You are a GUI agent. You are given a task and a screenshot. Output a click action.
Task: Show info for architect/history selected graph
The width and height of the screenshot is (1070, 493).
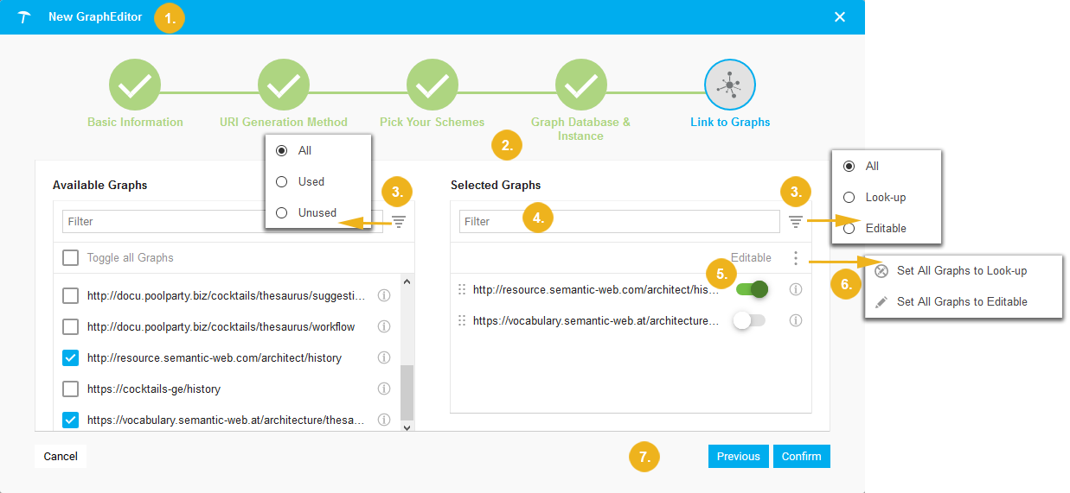pos(796,290)
